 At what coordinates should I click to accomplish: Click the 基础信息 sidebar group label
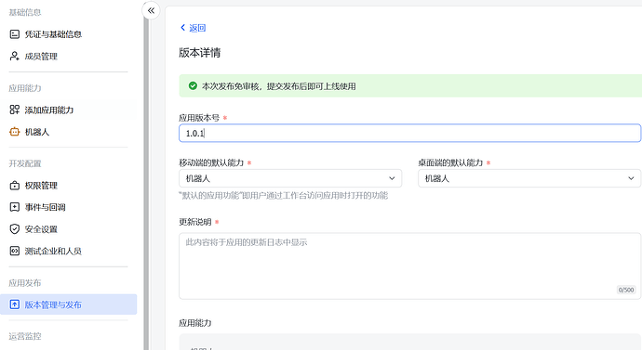click(25, 12)
